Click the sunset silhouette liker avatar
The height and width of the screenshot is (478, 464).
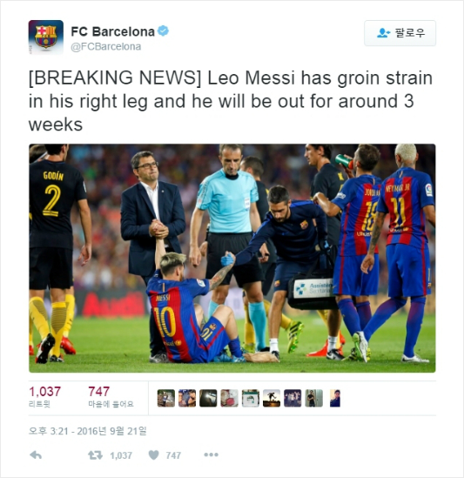pyautogui.click(x=272, y=398)
